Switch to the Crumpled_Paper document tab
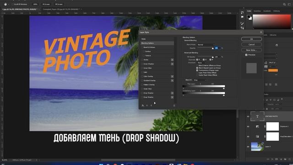The height and width of the screenshot is (165, 293). point(61,9)
